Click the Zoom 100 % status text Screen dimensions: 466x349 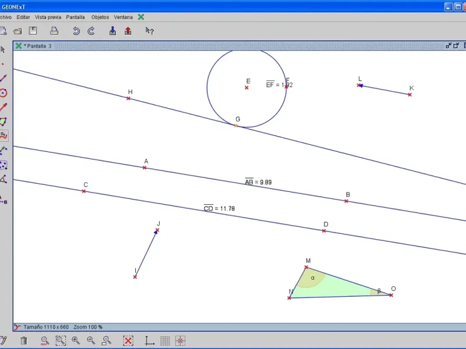88,327
